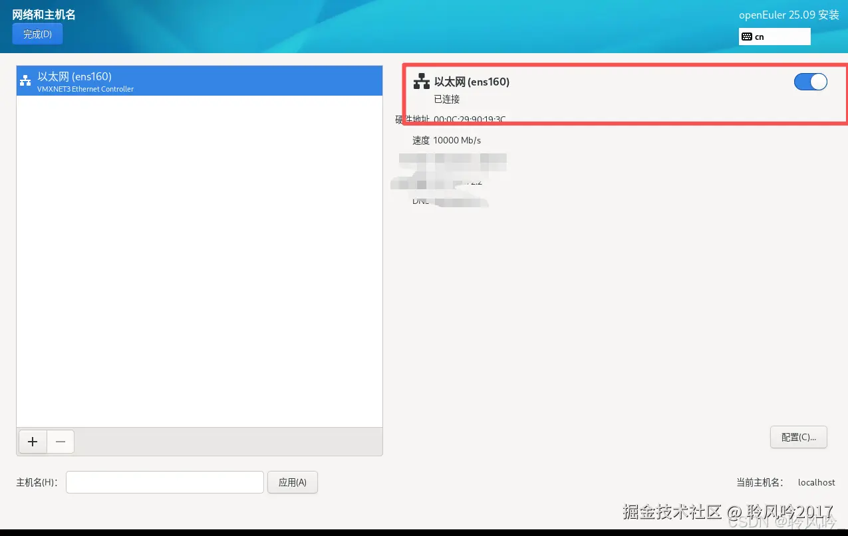
Task: Add a new network device with plus
Action: [33, 442]
